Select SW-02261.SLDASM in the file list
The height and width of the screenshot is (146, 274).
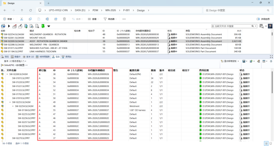(x=14, y=38)
